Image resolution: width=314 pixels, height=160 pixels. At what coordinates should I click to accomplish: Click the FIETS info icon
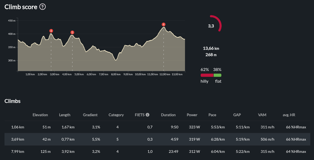148,115
